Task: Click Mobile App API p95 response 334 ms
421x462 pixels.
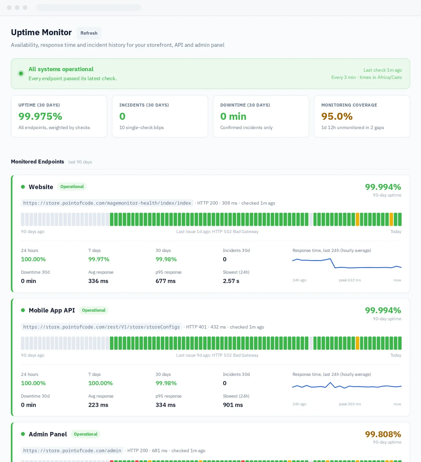Action: pyautogui.click(x=166, y=405)
